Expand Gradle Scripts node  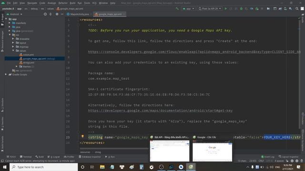coord(6,75)
